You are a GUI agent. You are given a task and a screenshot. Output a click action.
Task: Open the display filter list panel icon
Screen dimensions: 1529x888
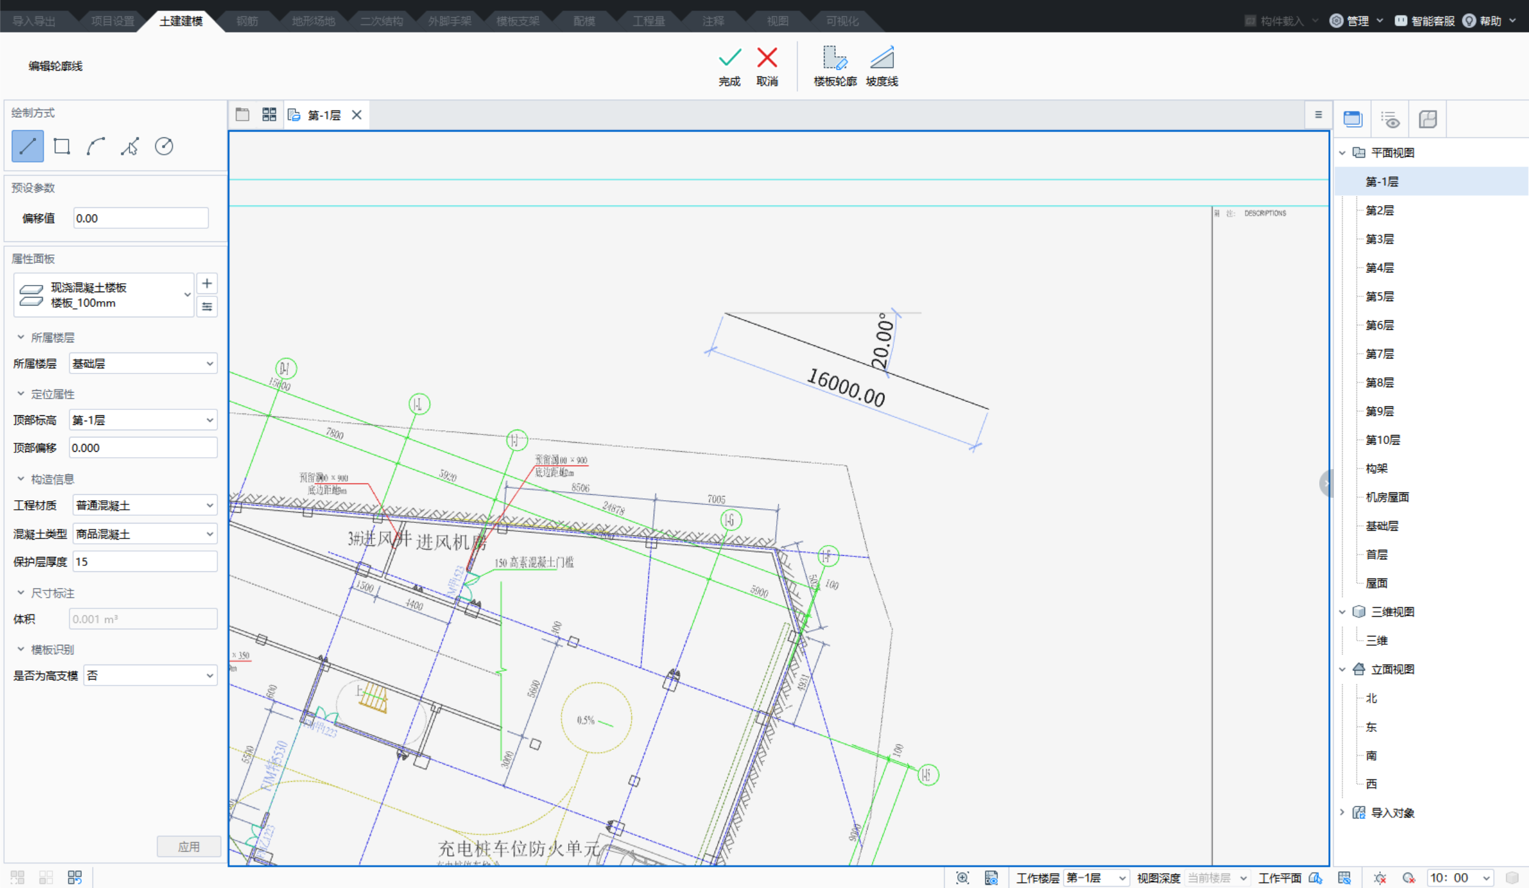click(1389, 119)
